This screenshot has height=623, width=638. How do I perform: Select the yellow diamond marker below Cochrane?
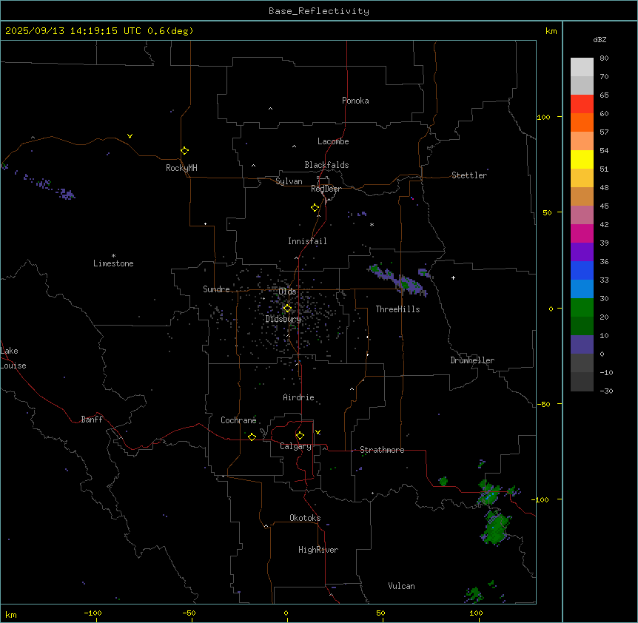click(252, 437)
